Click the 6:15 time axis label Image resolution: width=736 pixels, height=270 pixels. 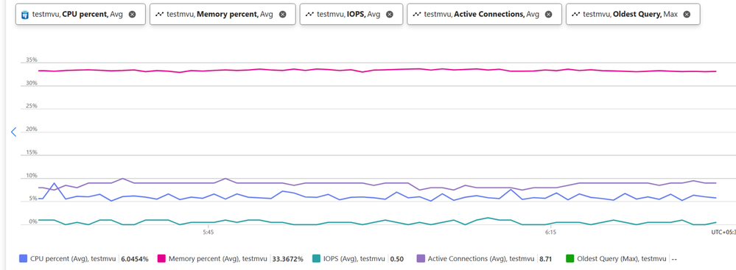click(x=550, y=232)
